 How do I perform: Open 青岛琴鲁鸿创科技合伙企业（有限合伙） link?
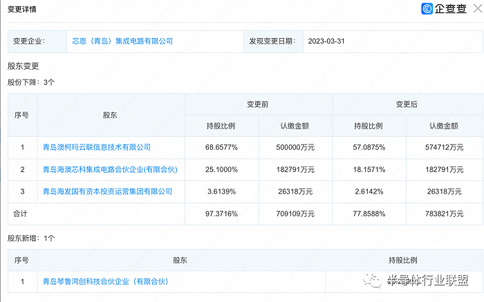point(105,281)
